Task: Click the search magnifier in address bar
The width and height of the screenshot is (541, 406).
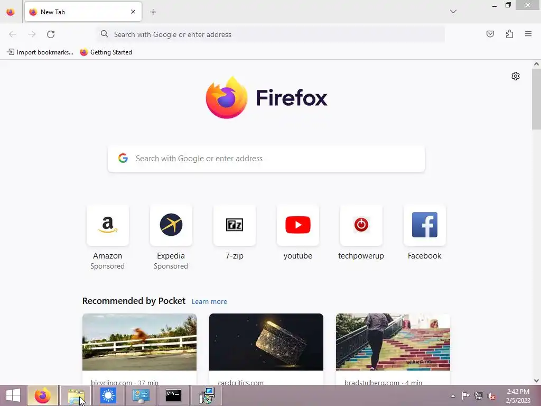Action: click(x=104, y=34)
